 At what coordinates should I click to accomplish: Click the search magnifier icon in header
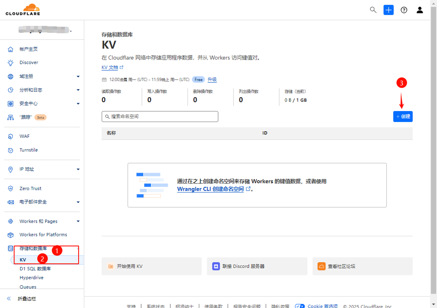(373, 10)
